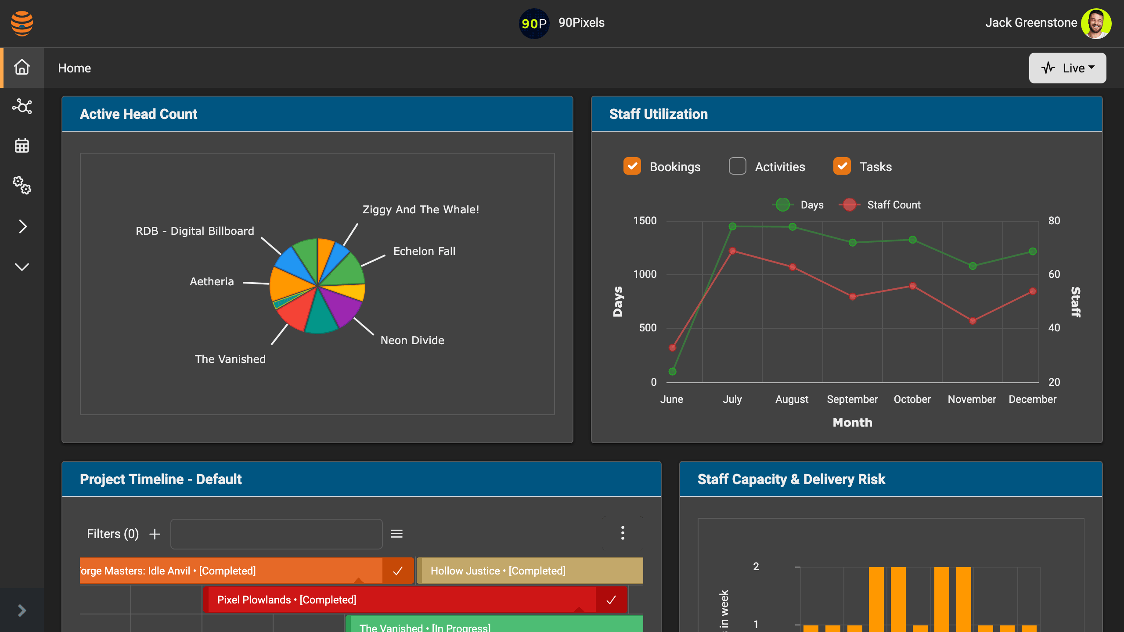Toggle the Days legend series
Viewport: 1124px width, 632px height.
point(798,205)
